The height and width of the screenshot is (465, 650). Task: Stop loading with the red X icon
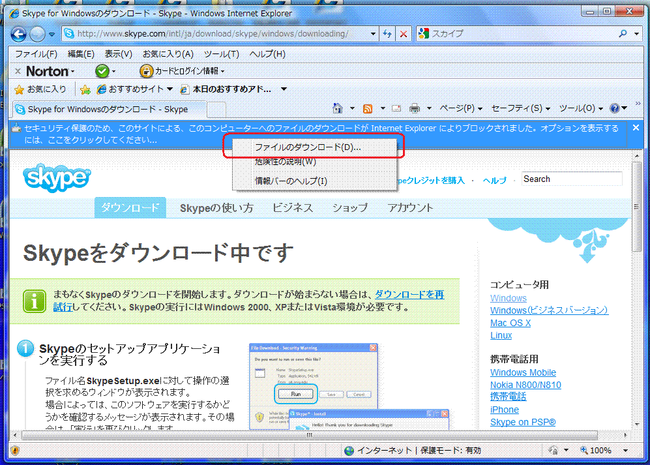point(403,34)
